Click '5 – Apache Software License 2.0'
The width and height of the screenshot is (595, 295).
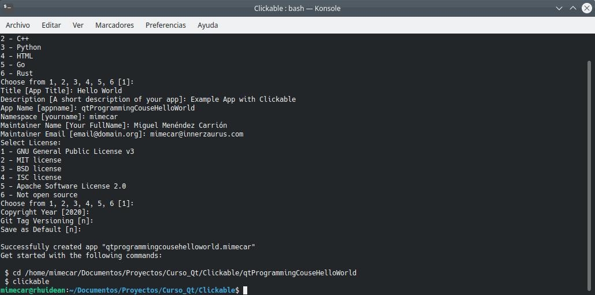[64, 186]
